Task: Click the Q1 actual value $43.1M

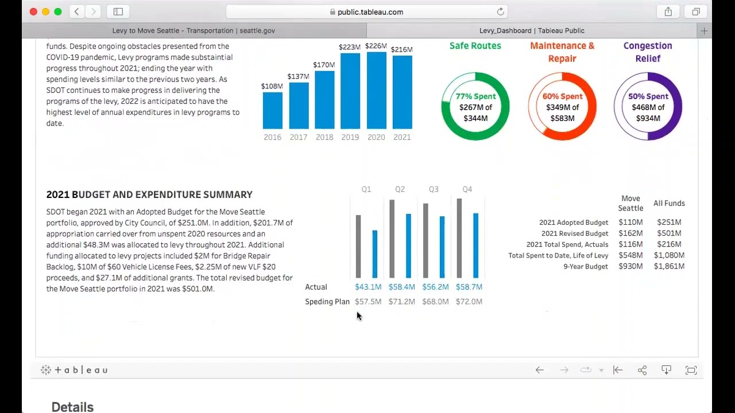Action: pos(368,287)
